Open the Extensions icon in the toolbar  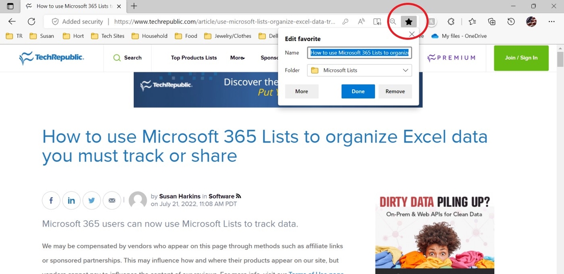(x=451, y=22)
